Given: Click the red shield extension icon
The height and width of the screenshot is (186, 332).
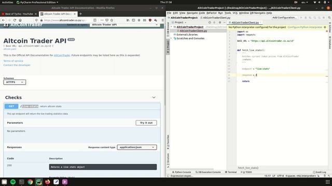Looking at the screenshot, I should coord(150,20).
